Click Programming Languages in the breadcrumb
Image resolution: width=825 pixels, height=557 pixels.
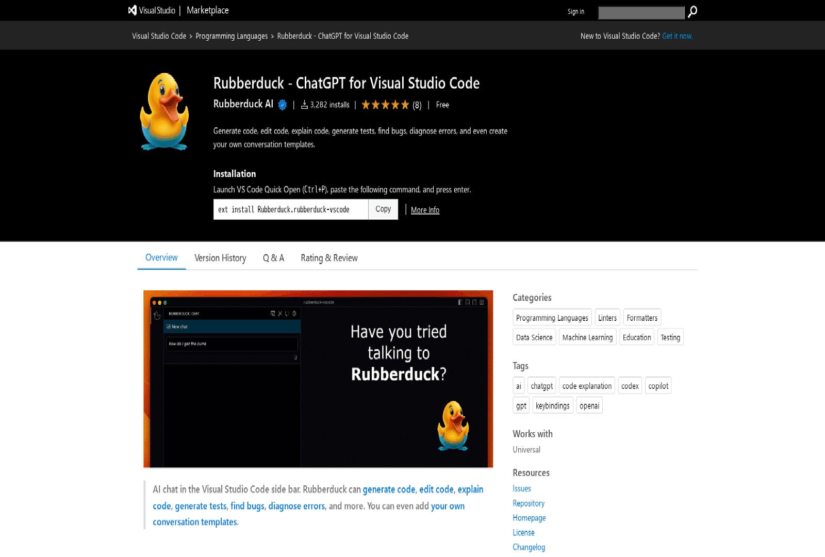click(x=232, y=36)
